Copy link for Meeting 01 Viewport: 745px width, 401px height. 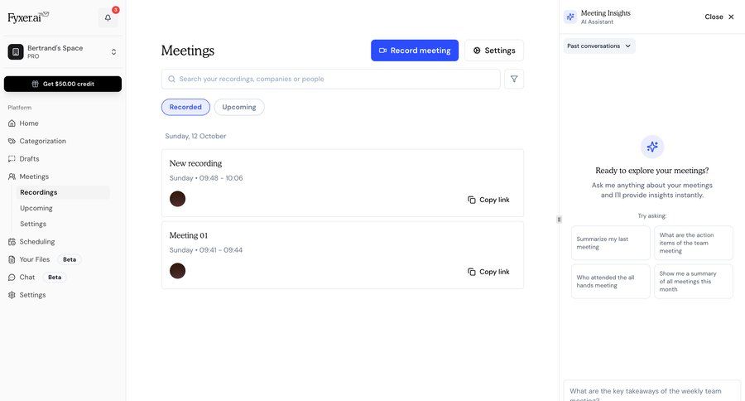488,272
